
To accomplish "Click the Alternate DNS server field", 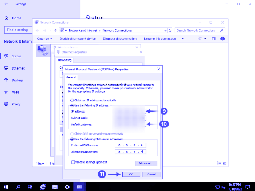I will pyautogui.click(x=131, y=152).
